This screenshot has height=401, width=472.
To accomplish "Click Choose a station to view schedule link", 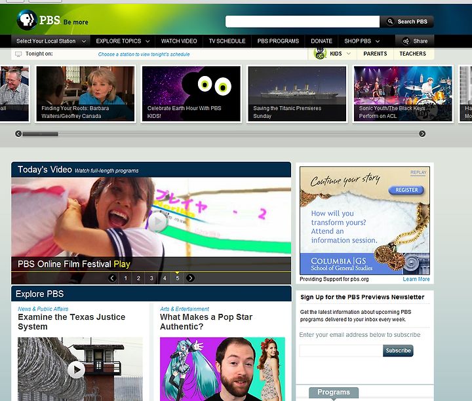I will click(144, 54).
